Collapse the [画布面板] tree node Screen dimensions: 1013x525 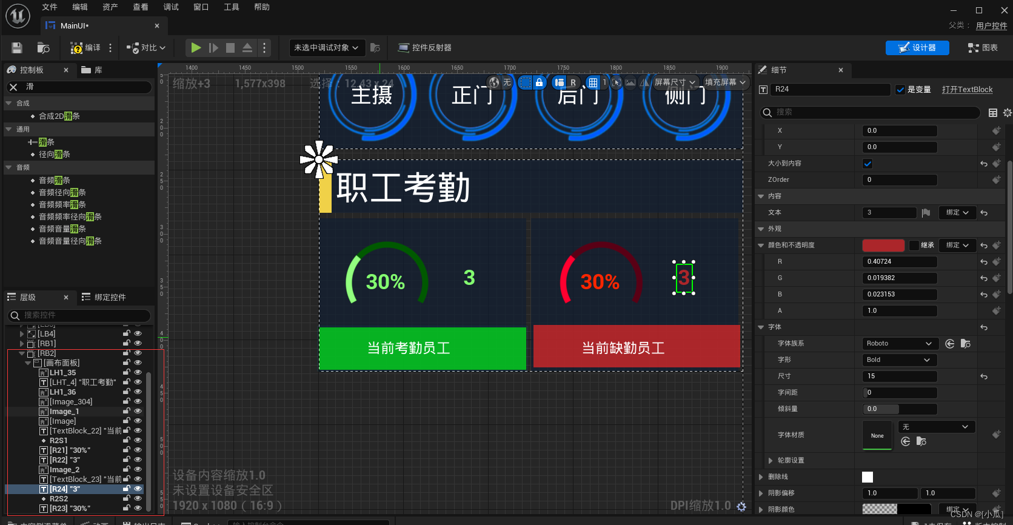point(28,363)
